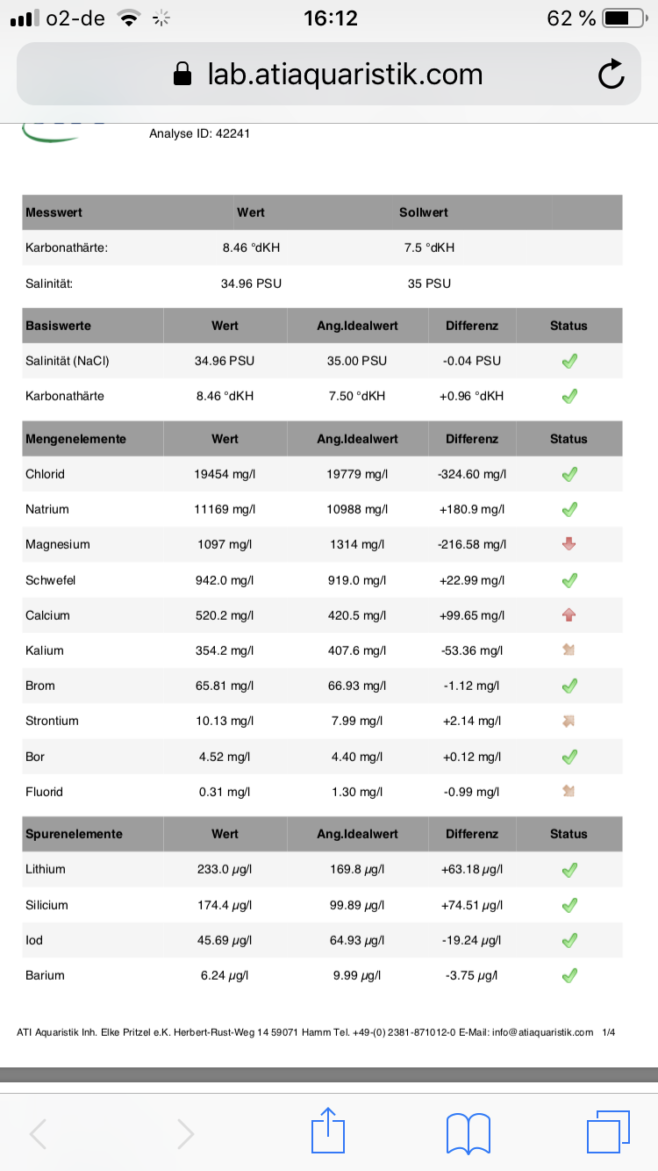Tap the red up arrow for Calcium
This screenshot has height=1171, width=658.
click(569, 615)
